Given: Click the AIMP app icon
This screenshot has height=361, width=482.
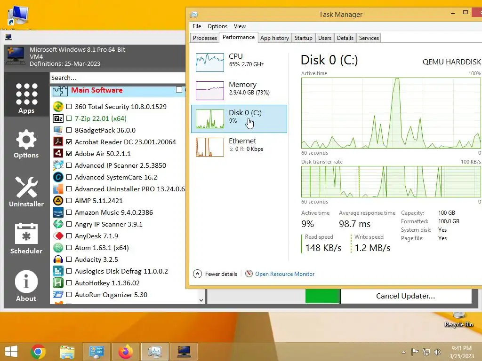Looking at the screenshot, I should pyautogui.click(x=58, y=201).
